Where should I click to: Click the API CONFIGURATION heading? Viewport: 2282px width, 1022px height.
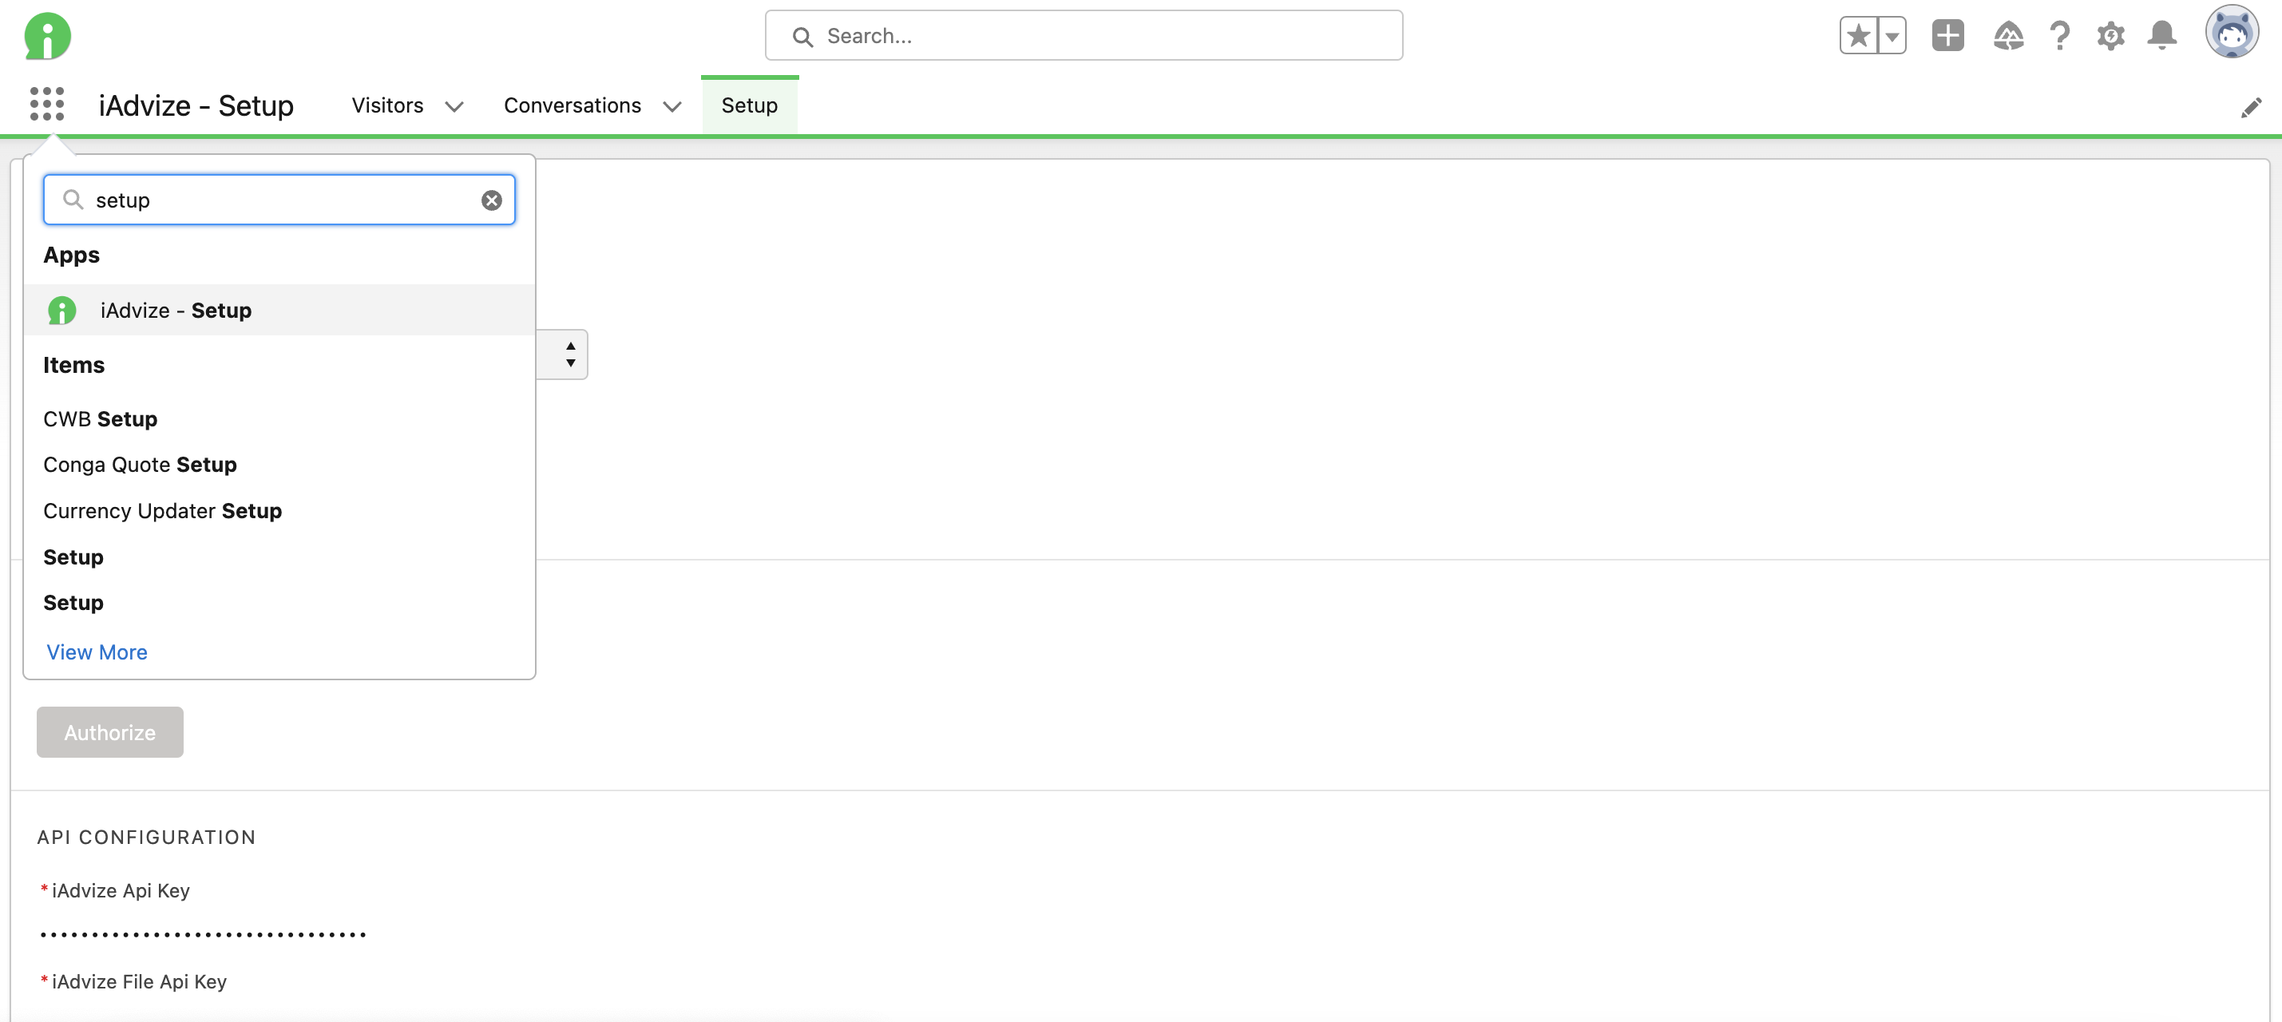pyautogui.click(x=146, y=838)
